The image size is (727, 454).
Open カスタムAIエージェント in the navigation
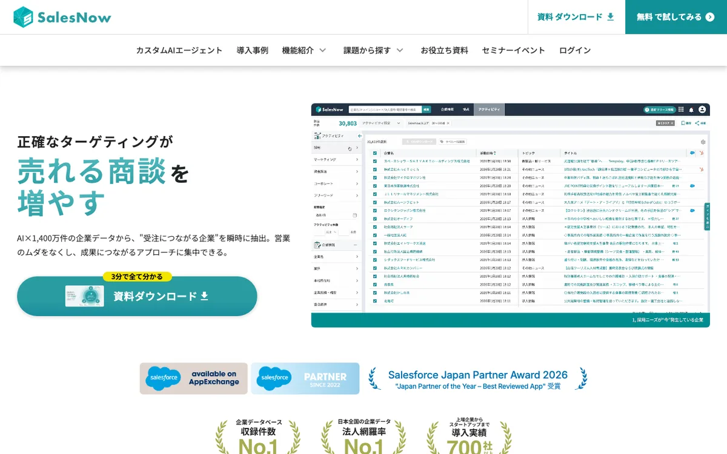179,50
